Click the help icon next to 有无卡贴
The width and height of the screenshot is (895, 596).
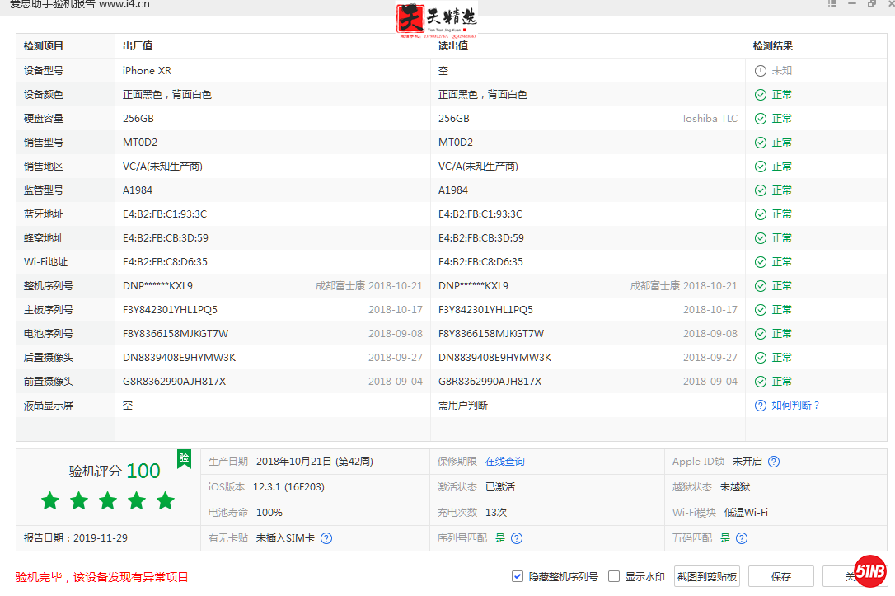326,537
